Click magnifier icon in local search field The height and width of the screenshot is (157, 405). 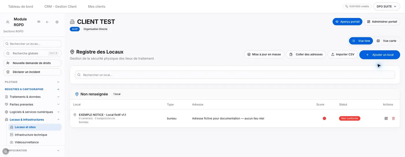click(79, 75)
